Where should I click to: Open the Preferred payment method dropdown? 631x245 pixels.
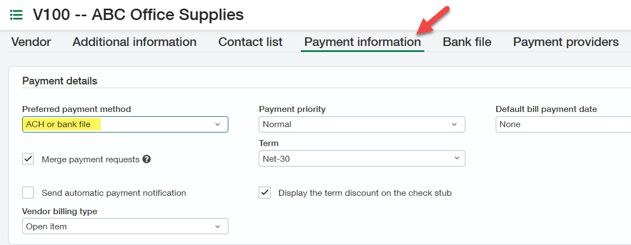[125, 124]
